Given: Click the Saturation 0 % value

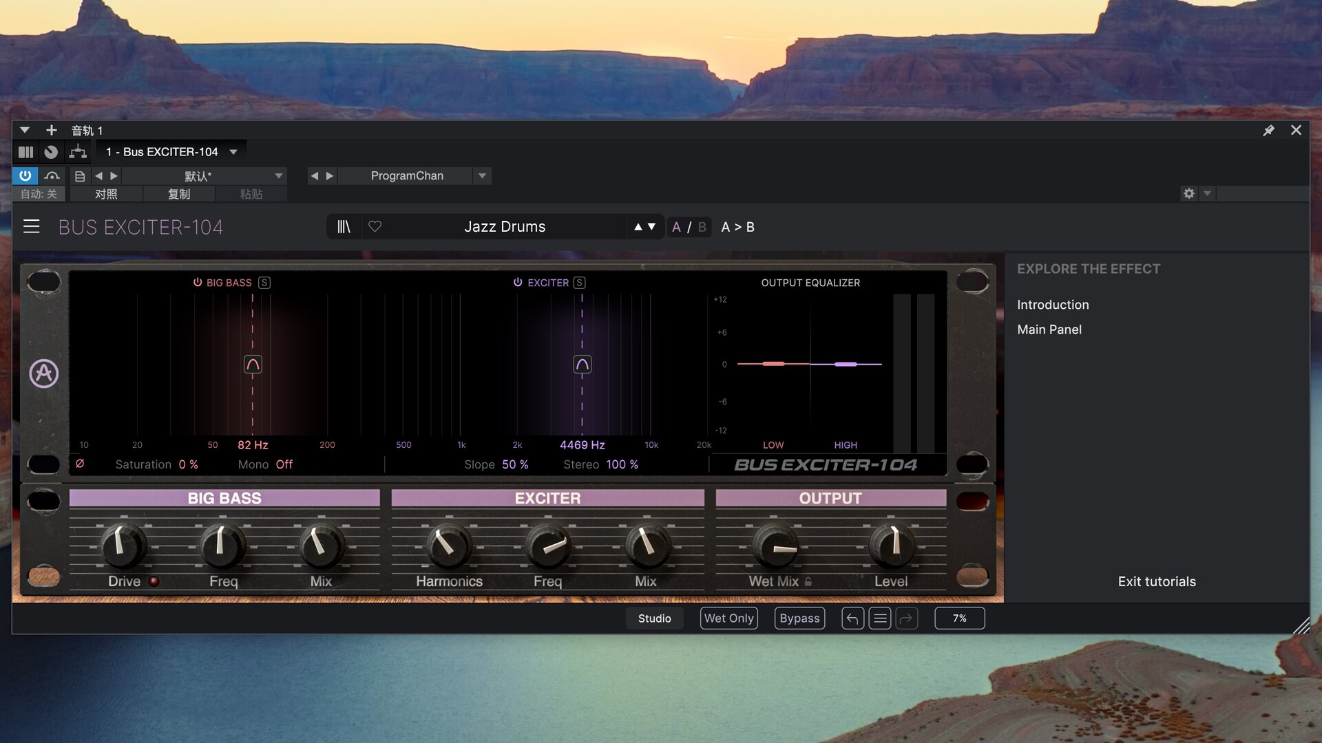Looking at the screenshot, I should [x=188, y=464].
